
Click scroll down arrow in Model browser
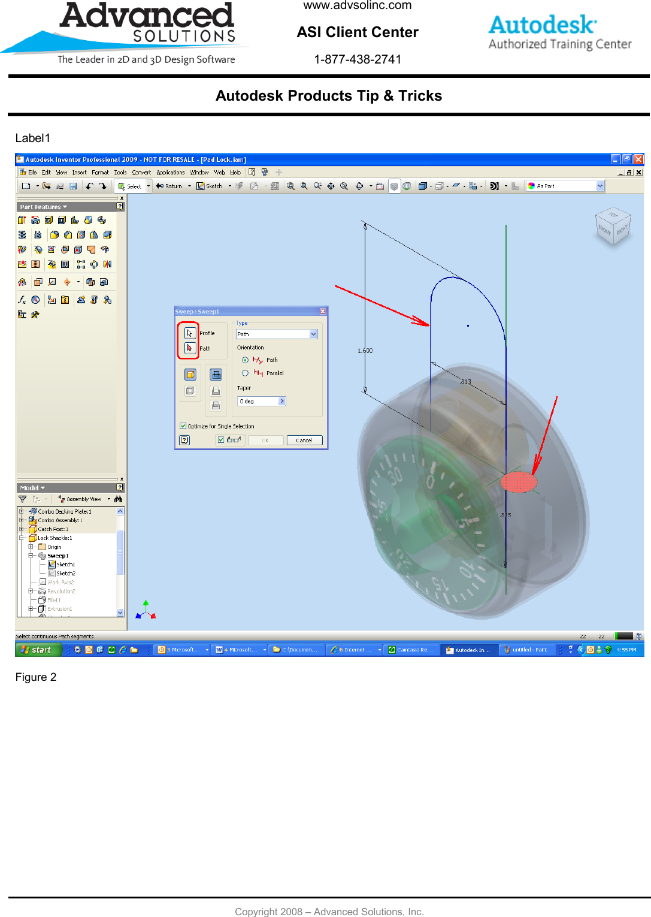(120, 612)
